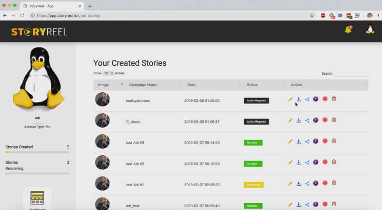The width and height of the screenshot is (382, 210).
Task: Sort table by Image column
Action: 110,85
